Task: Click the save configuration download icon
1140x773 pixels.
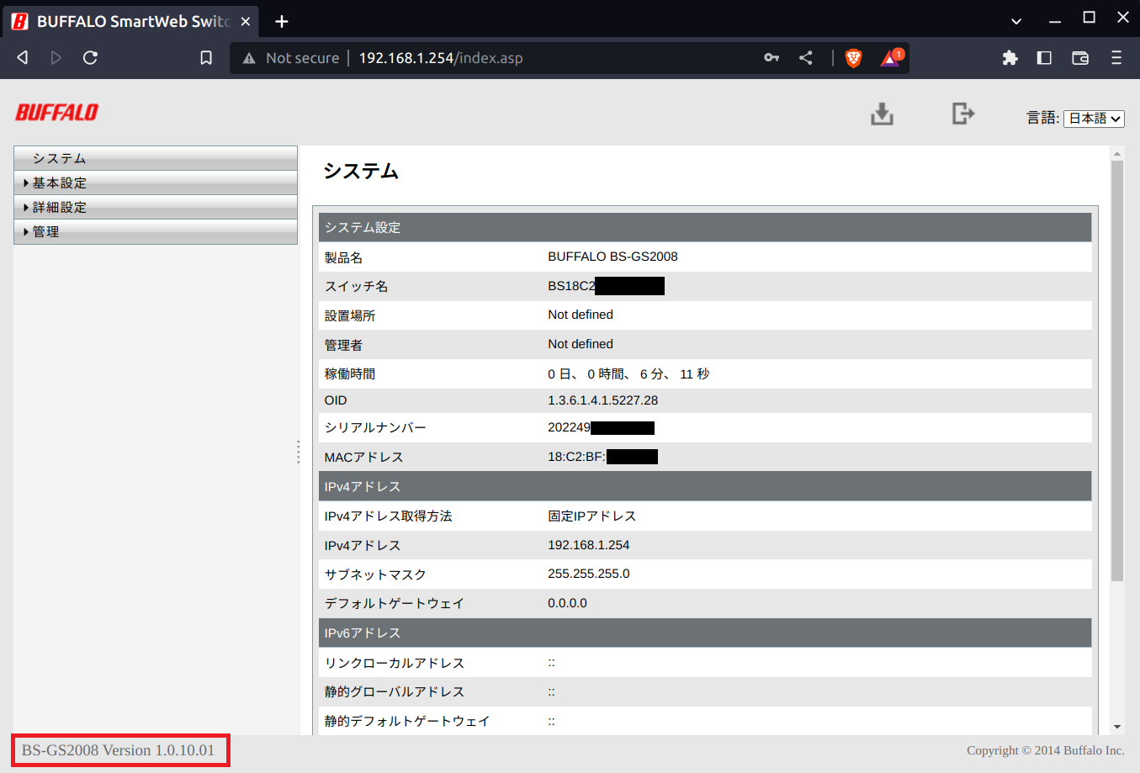Action: pyautogui.click(x=882, y=114)
